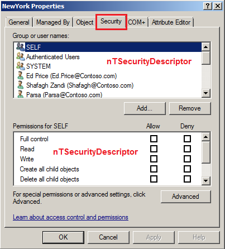Click user list scroll up arrow
Screen dimensions: 225x249
tap(206, 47)
